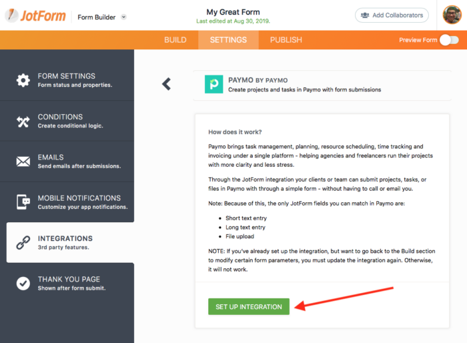This screenshot has height=343, width=467.
Task: Open EMAILS sidebar item
Action: click(x=67, y=161)
